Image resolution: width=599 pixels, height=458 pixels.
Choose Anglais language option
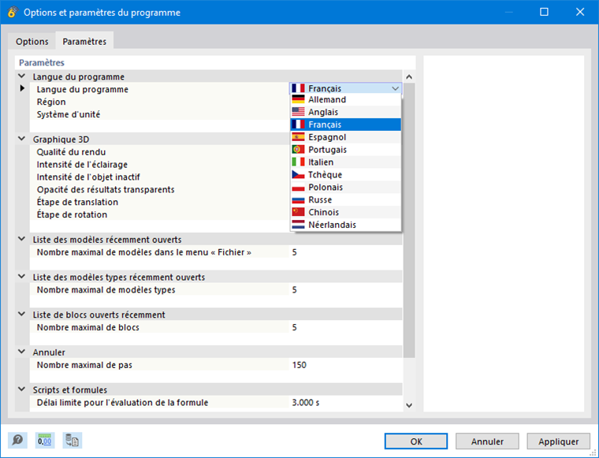click(346, 112)
